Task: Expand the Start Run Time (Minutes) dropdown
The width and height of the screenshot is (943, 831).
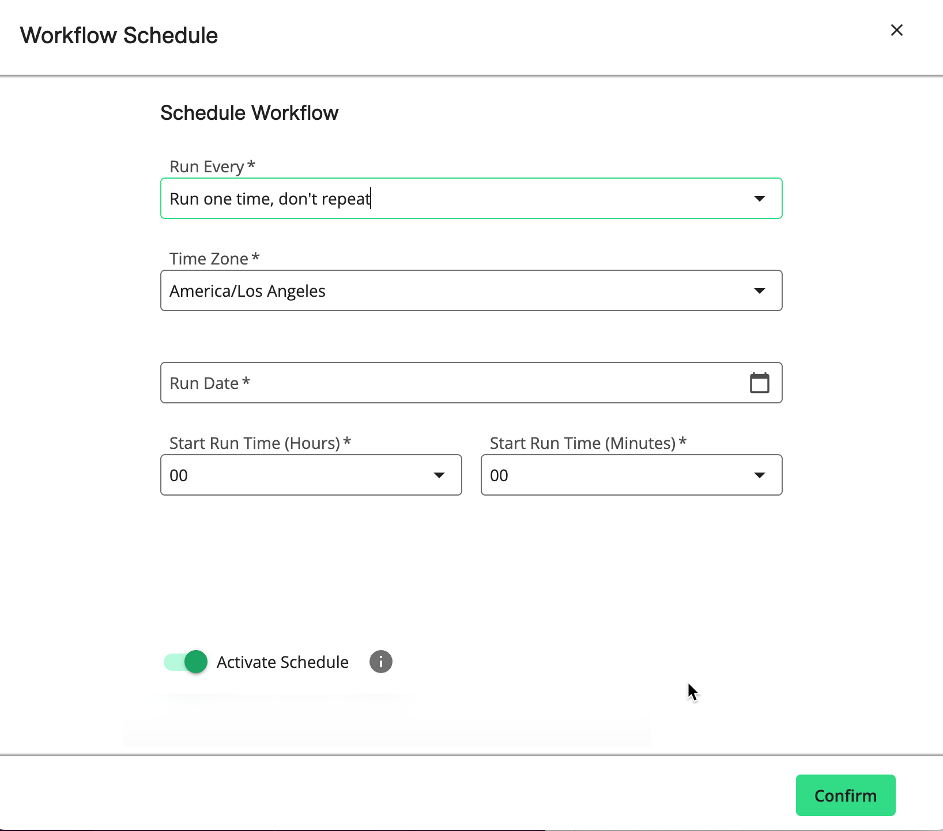Action: point(631,475)
